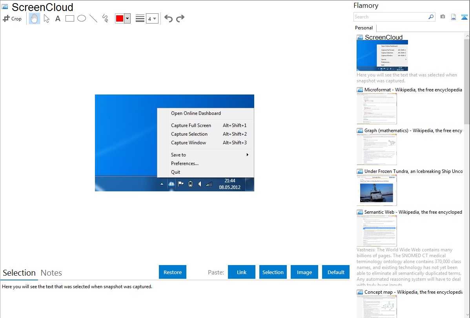
Task: Click the document page icon near search
Action: pyautogui.click(x=454, y=17)
